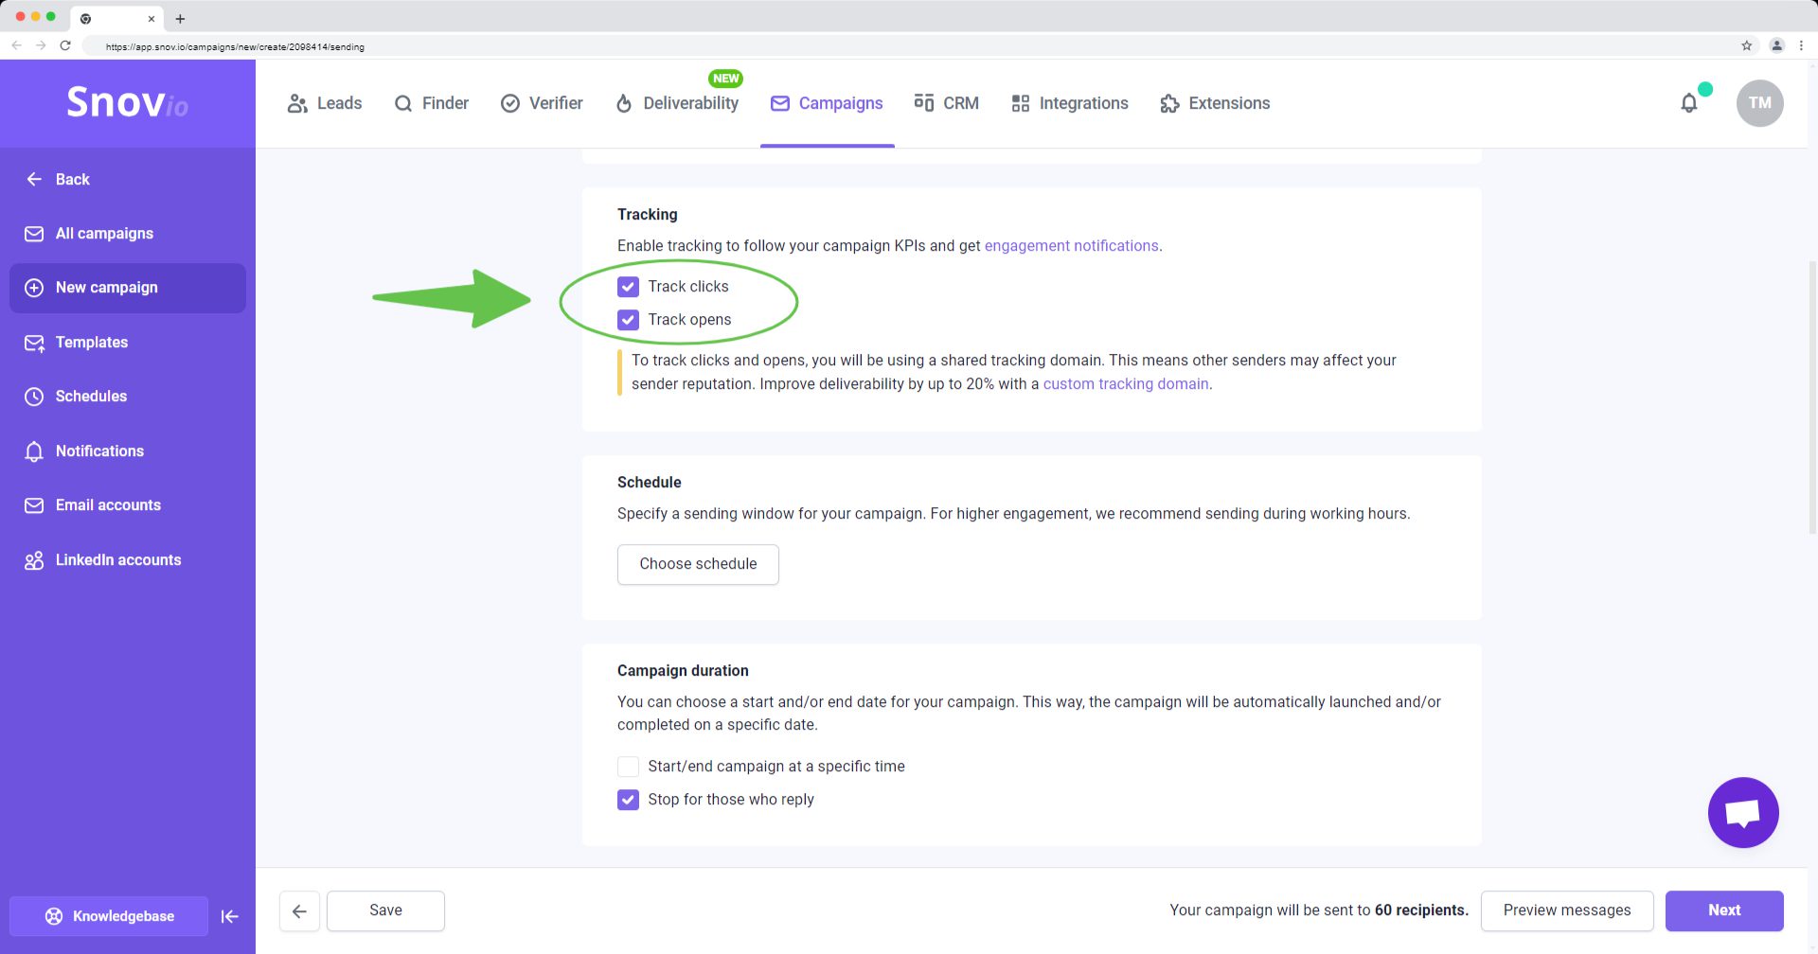Toggle Stop for those who reply
This screenshot has width=1818, height=954.
click(x=628, y=800)
